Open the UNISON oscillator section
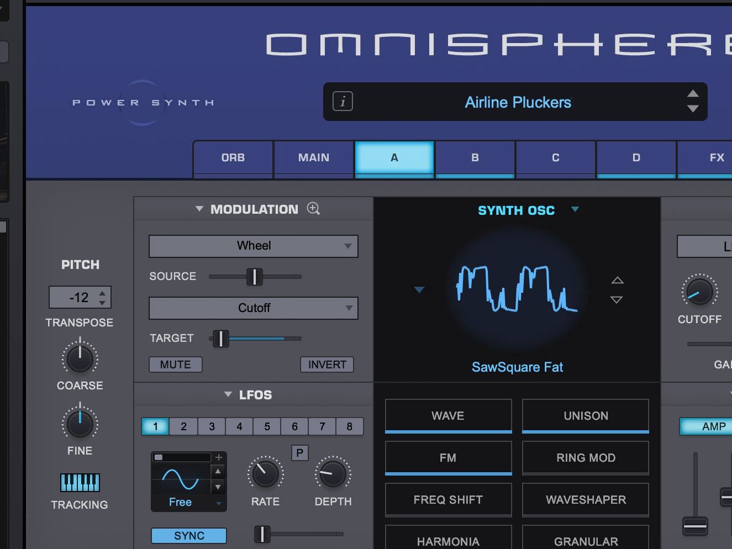This screenshot has width=732, height=549. [x=586, y=416]
